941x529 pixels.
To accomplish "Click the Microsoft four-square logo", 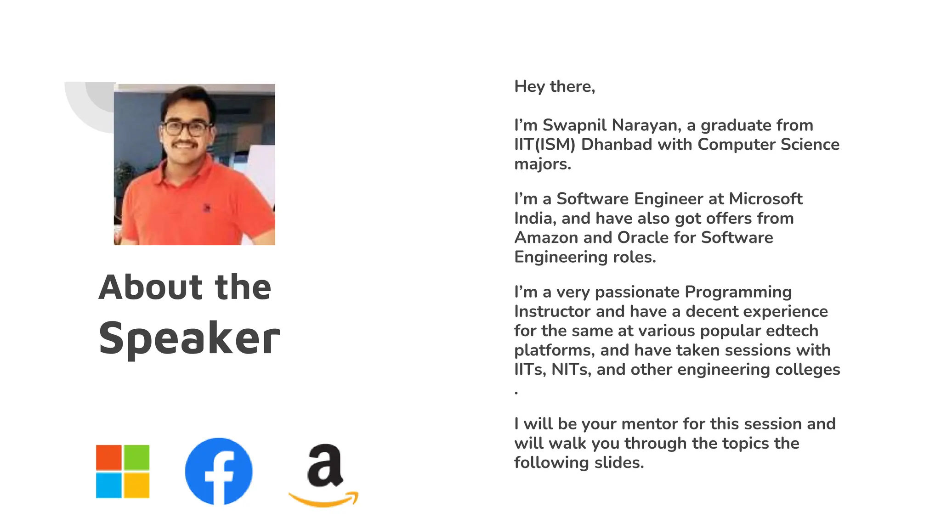I will click(x=123, y=471).
